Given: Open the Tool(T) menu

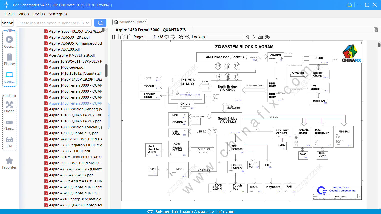Looking at the screenshot, I should point(39,14).
